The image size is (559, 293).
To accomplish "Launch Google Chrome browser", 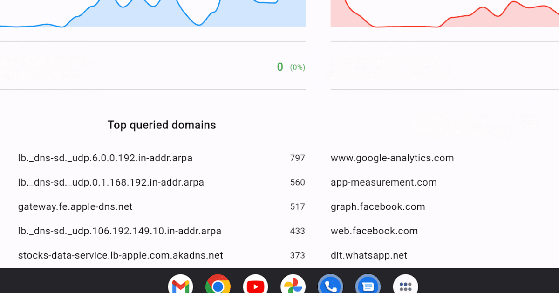I will [218, 284].
